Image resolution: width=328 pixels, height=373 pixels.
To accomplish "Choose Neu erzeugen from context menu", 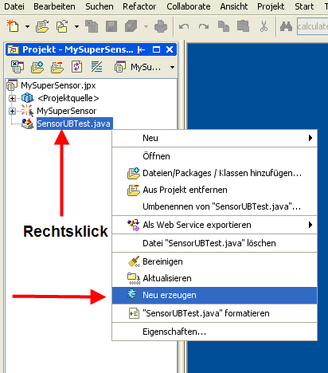I will pos(214,295).
